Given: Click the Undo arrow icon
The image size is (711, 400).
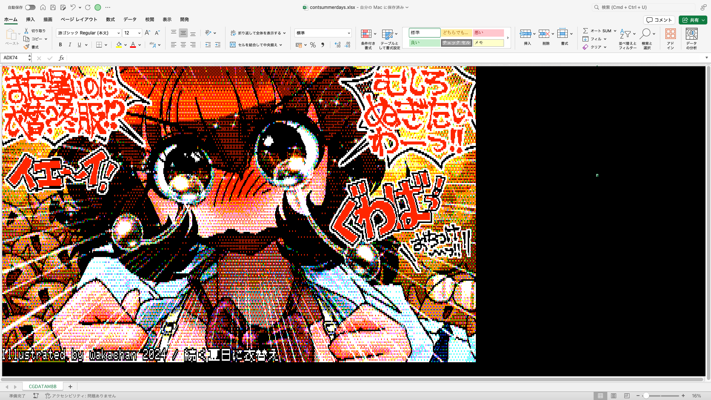Looking at the screenshot, I should 73,7.
